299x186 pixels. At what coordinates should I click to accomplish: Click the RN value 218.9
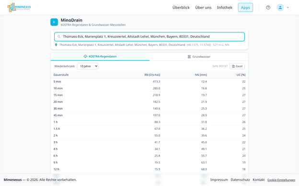pyautogui.click(x=156, y=95)
